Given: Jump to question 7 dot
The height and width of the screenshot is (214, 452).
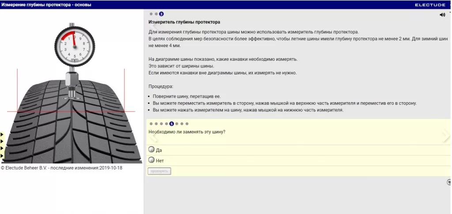Looking at the screenshot, I should pyautogui.click(x=182, y=124).
